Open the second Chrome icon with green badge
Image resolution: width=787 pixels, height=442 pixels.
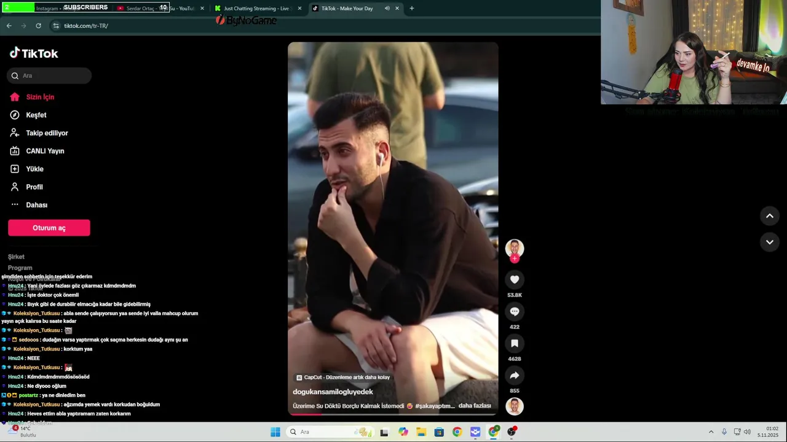493,432
